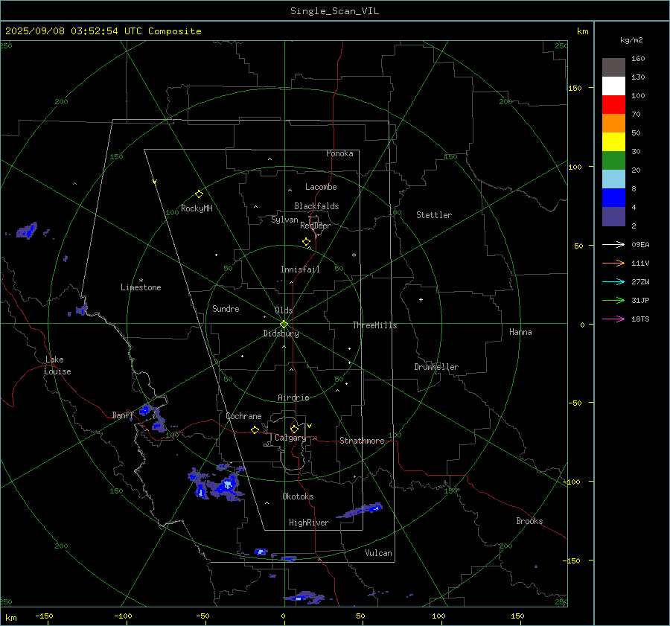This screenshot has height=626, width=670.
Task: Select the yellow 30–50 color band in the legend
Action: click(613, 142)
